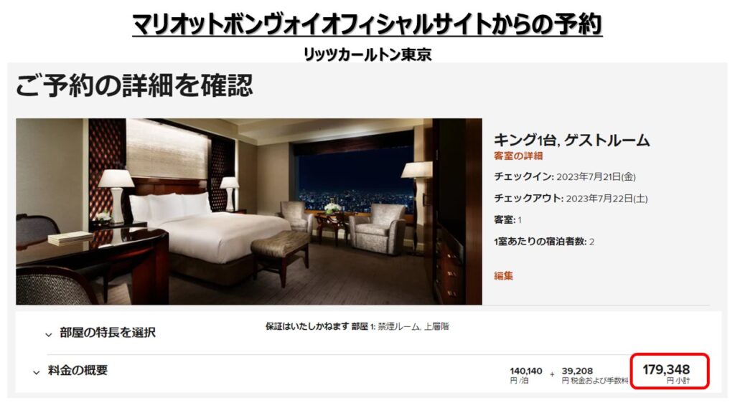735x413 pixels.
Task: Click the 禁煙ルーム, 上層階 room preference text
Action: tap(413, 326)
